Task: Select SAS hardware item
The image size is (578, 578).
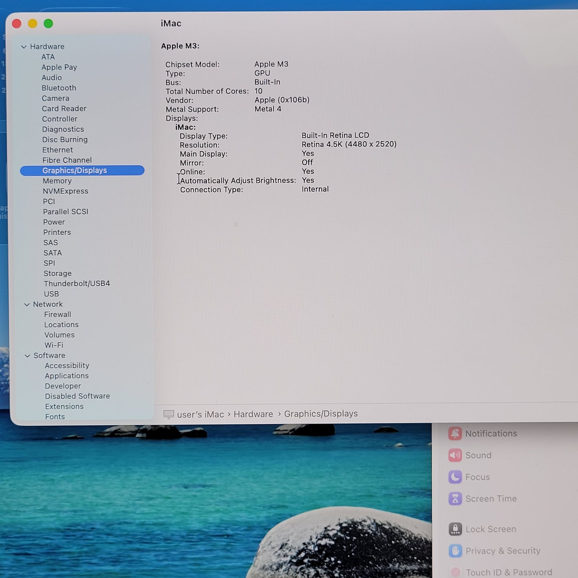Action: tap(50, 243)
